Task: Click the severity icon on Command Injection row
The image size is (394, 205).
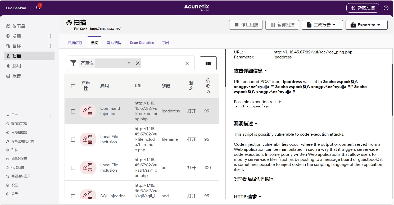Action: coord(88,111)
